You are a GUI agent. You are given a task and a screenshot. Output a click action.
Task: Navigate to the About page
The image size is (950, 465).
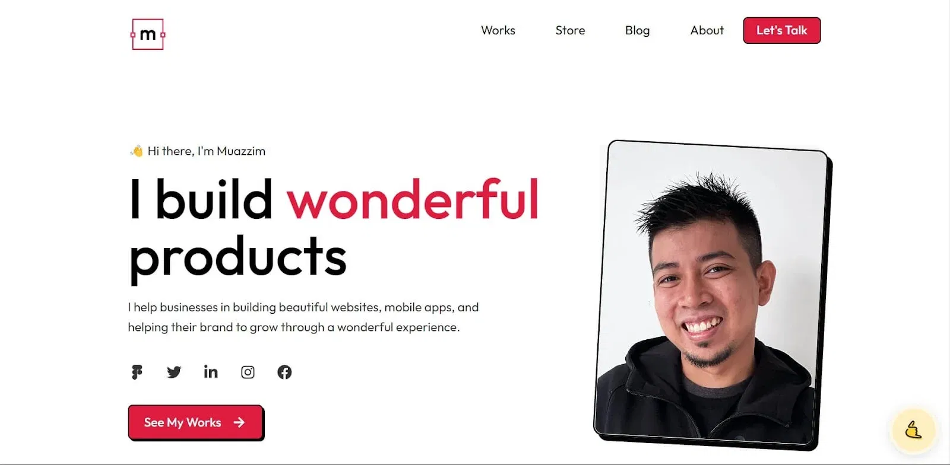tap(707, 30)
